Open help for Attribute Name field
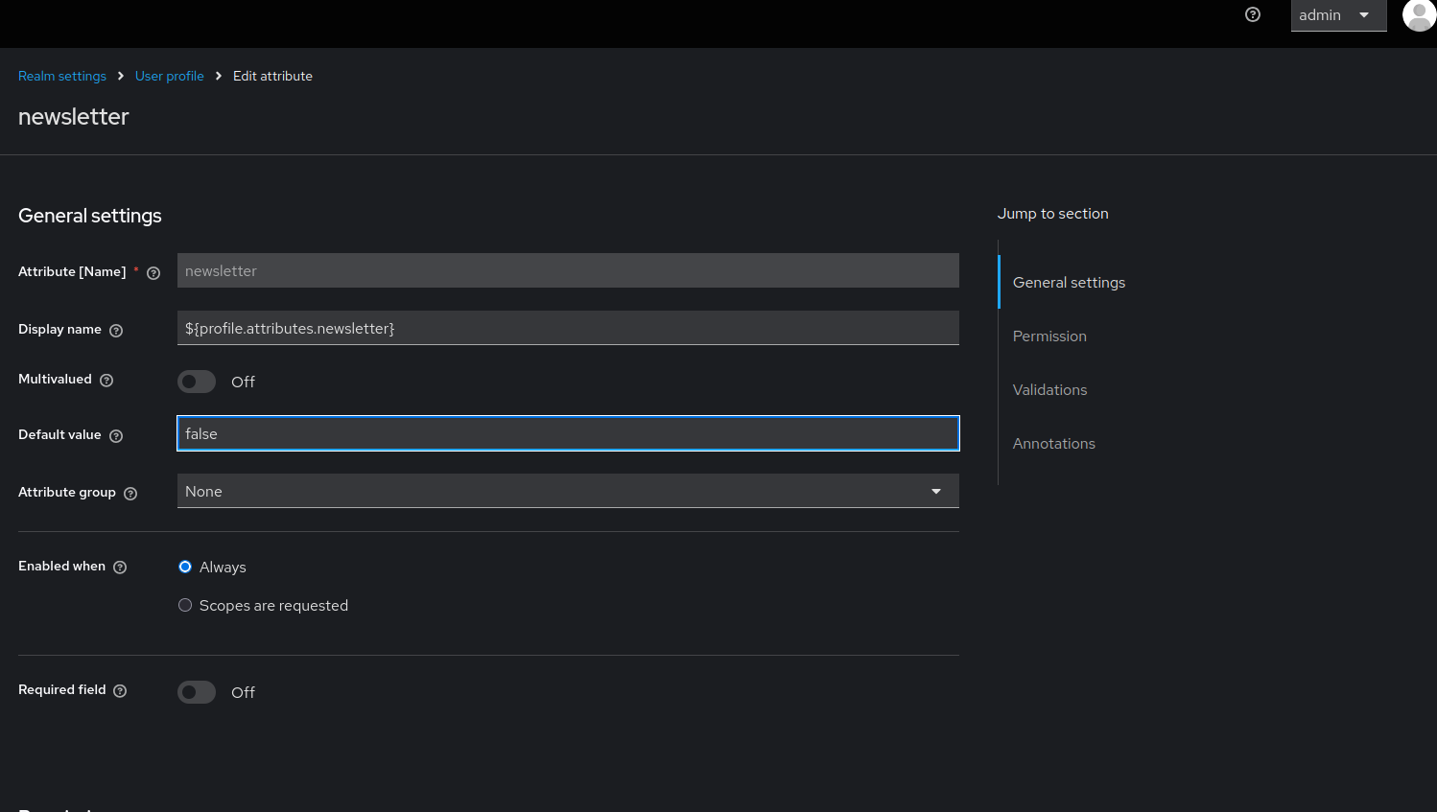The width and height of the screenshot is (1437, 812). (x=153, y=272)
